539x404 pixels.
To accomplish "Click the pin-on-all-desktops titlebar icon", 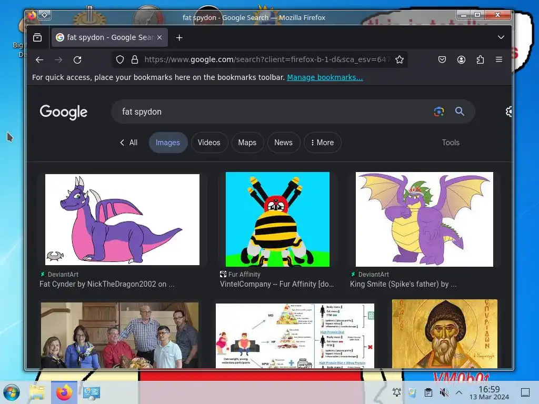I will click(45, 15).
